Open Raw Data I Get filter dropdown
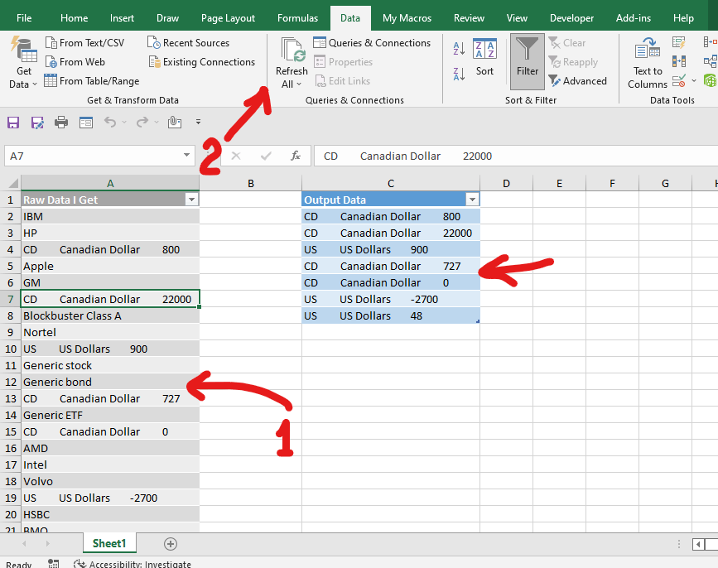Screen dimensions: 718x568 (x=191, y=200)
